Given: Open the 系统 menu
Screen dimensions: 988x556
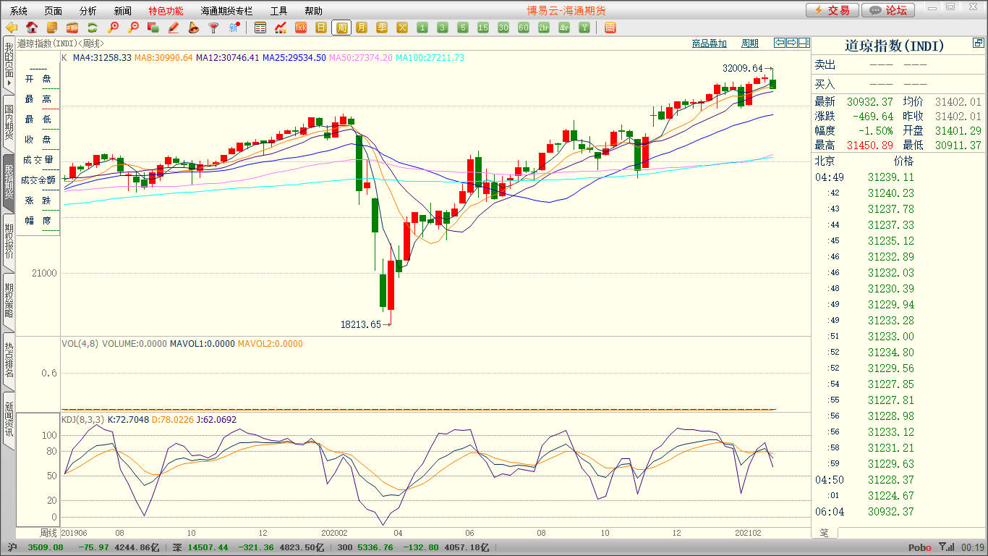Looking at the screenshot, I should 19,11.
